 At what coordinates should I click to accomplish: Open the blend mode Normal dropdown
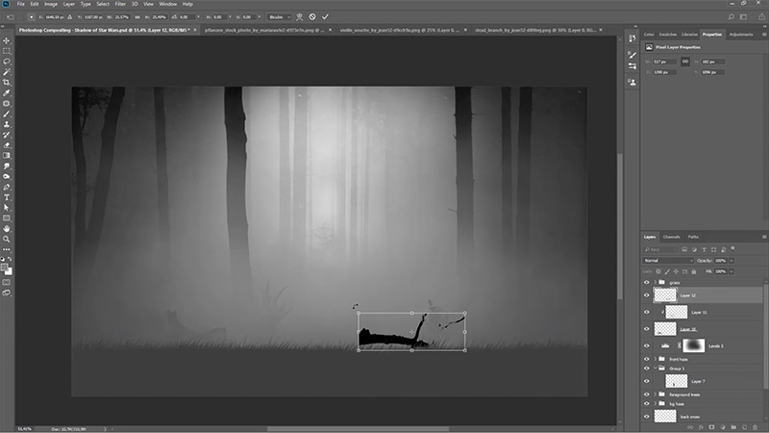click(x=668, y=261)
